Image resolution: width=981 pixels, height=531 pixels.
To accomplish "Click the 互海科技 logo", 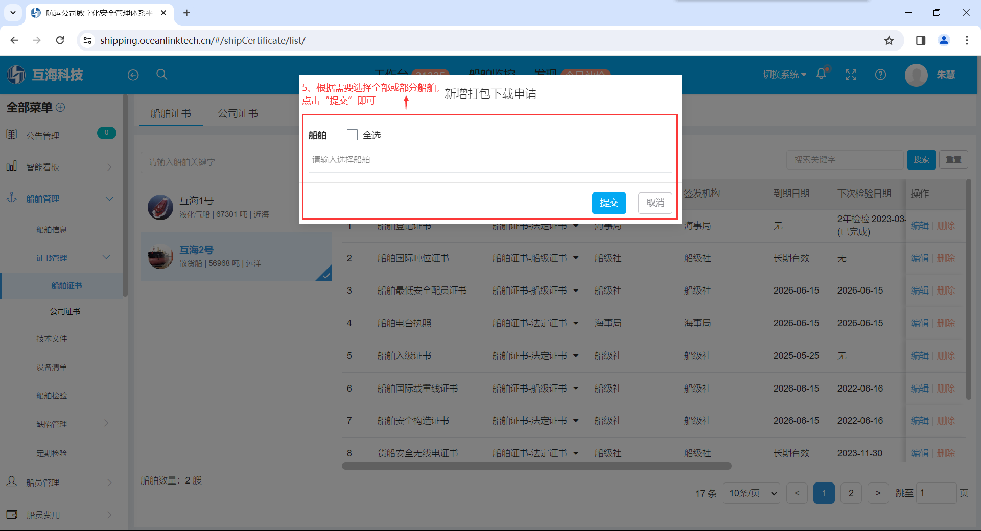I will 45,75.
